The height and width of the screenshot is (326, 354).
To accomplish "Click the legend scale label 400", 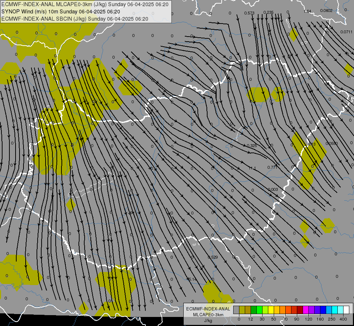I will 343,319.
